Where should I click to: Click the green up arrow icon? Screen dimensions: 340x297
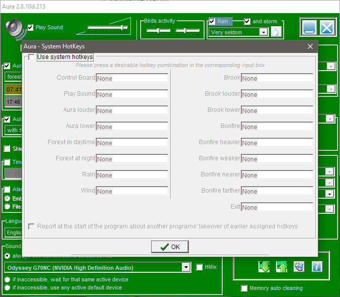[282, 267]
